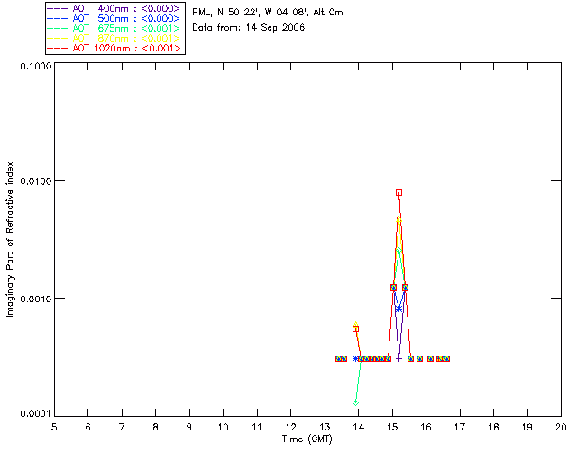The height and width of the screenshot is (462, 577).
Task: Click the lowest green diamond marker near 14
Action: (x=355, y=403)
